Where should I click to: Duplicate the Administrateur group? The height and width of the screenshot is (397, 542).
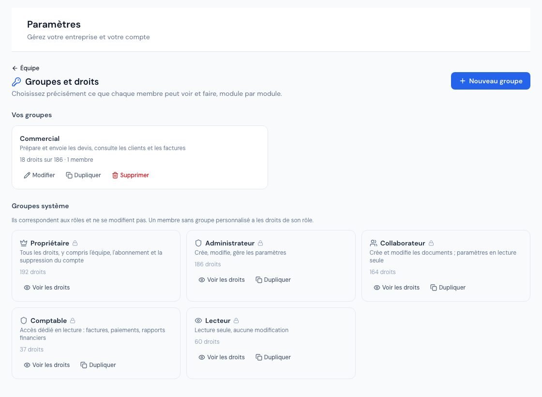click(273, 280)
